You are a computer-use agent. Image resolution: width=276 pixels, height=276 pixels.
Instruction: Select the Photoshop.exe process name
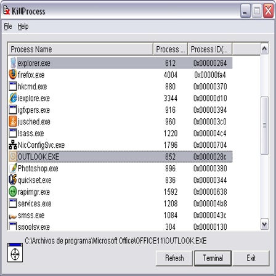38,169
